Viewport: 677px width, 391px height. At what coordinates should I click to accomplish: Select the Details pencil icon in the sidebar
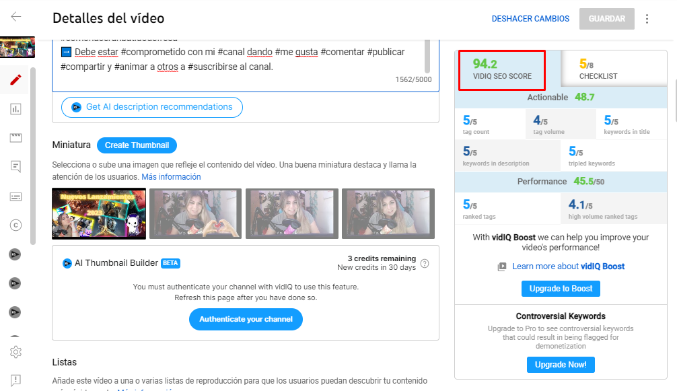pyautogui.click(x=15, y=79)
